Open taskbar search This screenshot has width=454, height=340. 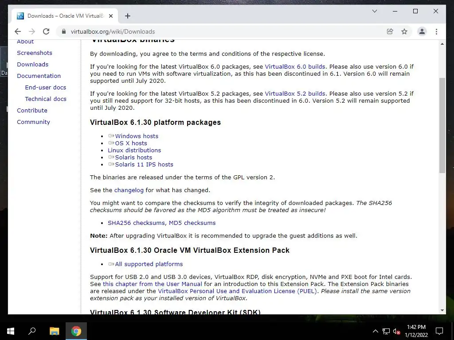32,331
